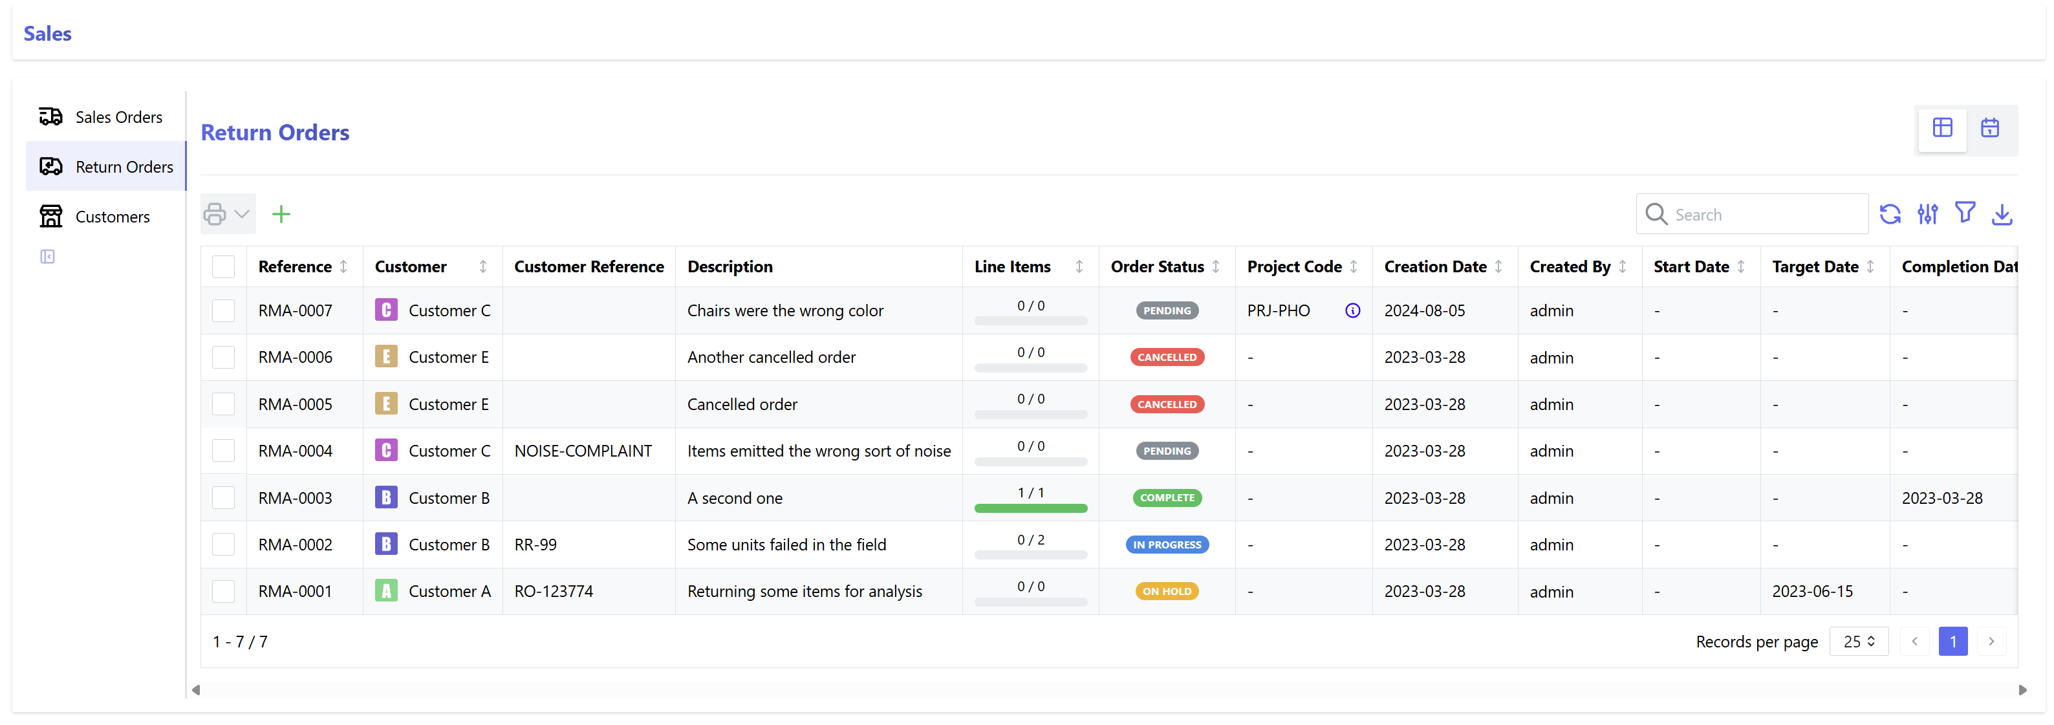This screenshot has width=2054, height=725.
Task: Check the RMA-0003 row checkbox
Action: pyautogui.click(x=223, y=498)
